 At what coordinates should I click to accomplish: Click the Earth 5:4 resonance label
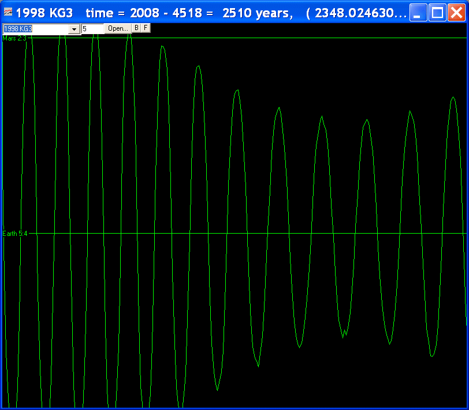[15, 234]
